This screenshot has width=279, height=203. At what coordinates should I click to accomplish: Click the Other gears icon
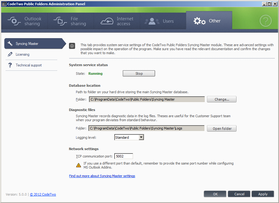coord(200,21)
